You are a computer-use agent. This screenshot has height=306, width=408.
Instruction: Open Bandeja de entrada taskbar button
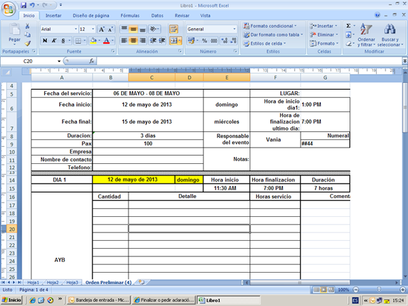click(x=99, y=300)
